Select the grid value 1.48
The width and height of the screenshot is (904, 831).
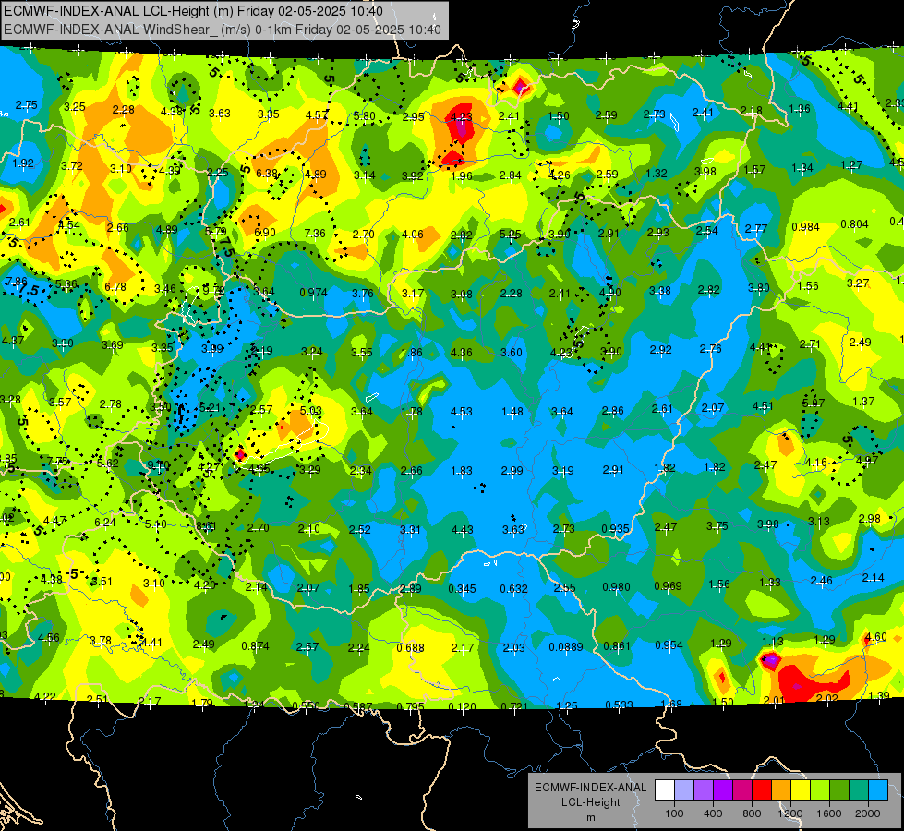pos(512,411)
